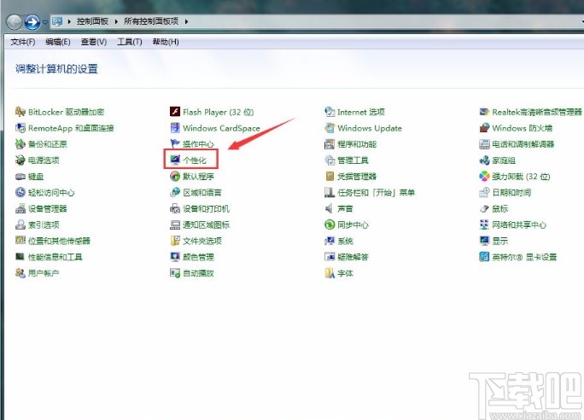Open the 位置和其他传感器 link
This screenshot has width=584, height=420.
click(x=59, y=241)
